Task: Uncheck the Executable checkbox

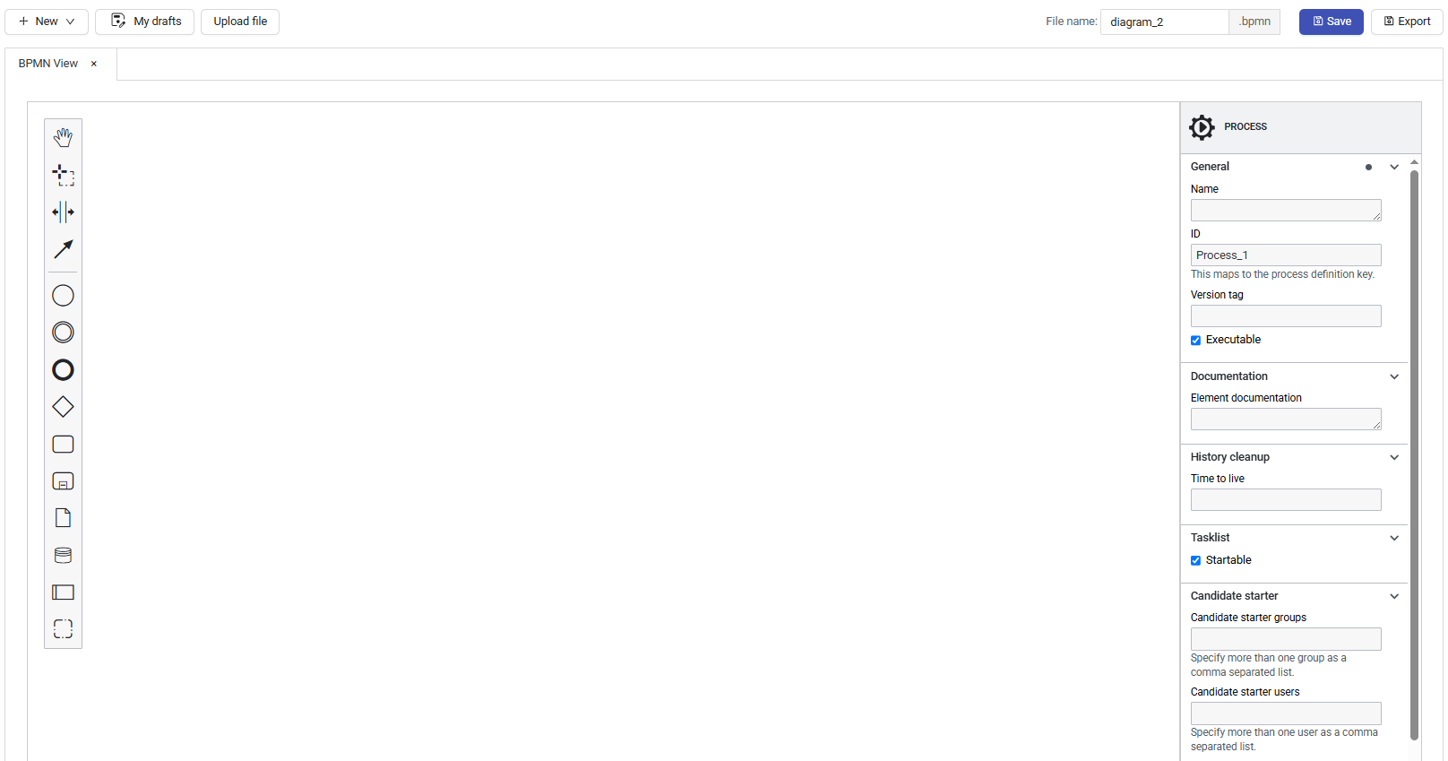Action: click(1195, 341)
